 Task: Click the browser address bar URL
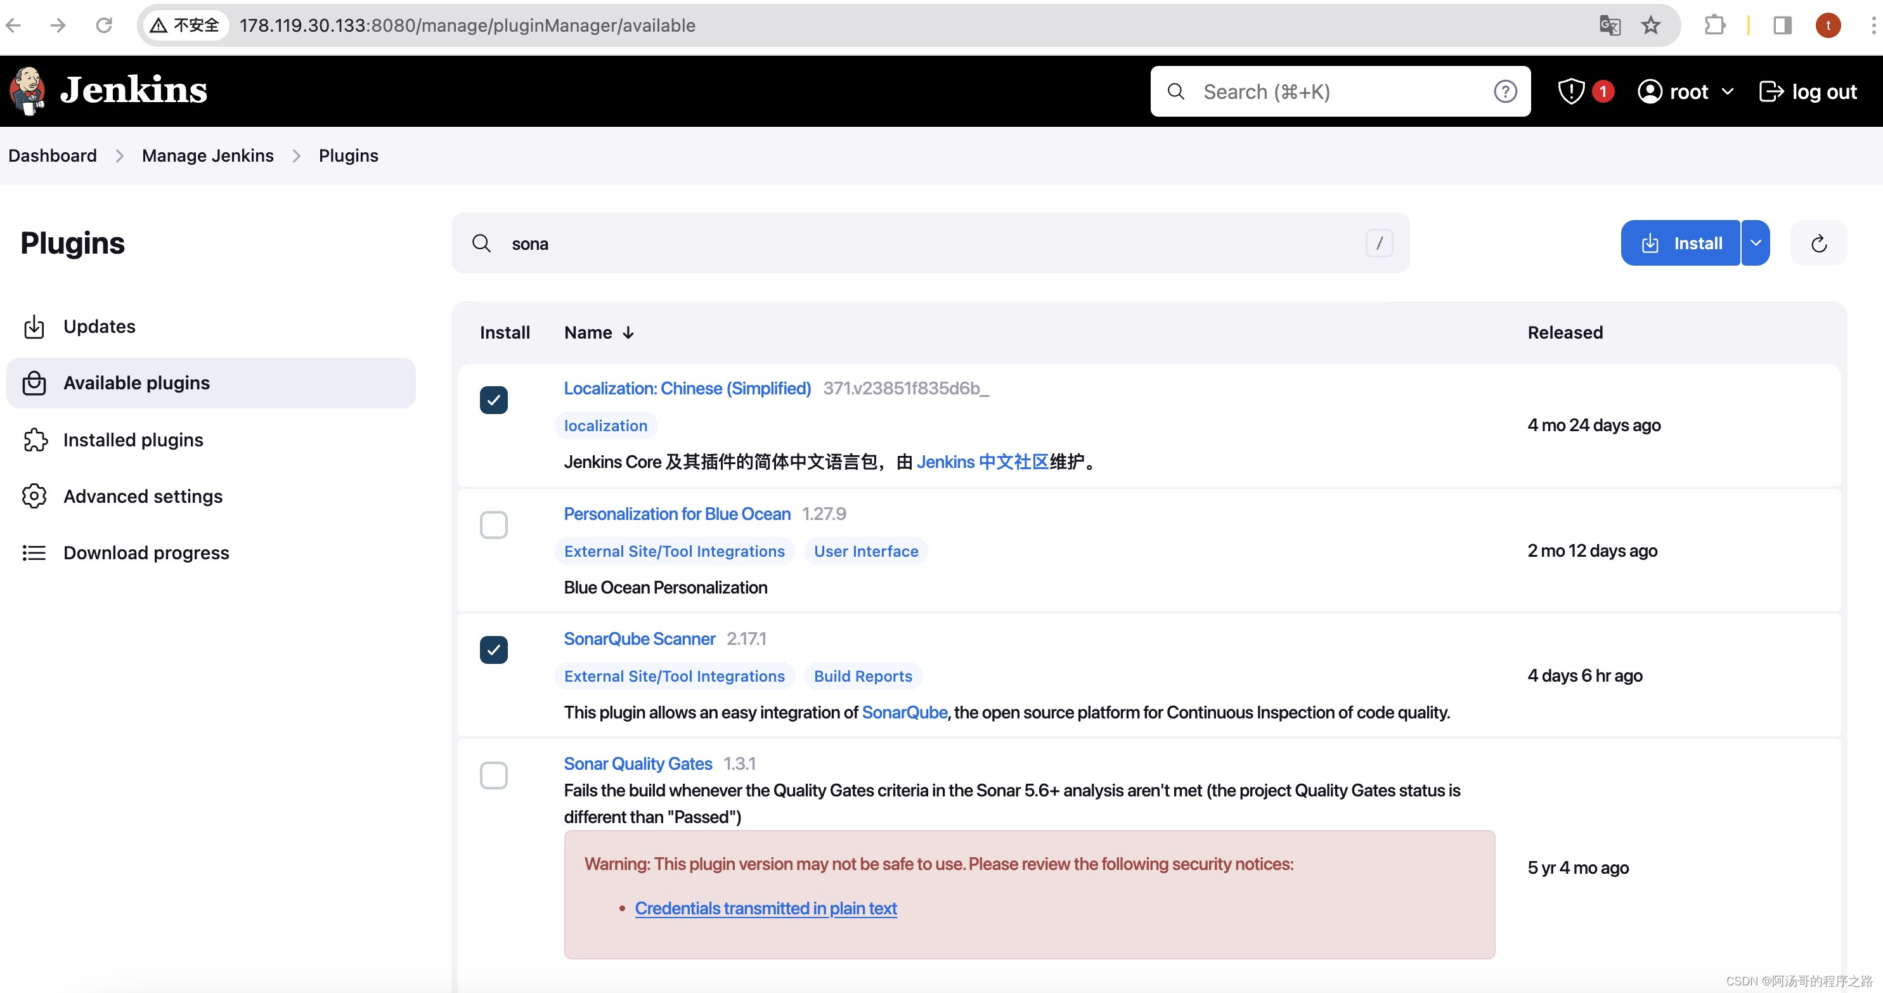point(467,25)
